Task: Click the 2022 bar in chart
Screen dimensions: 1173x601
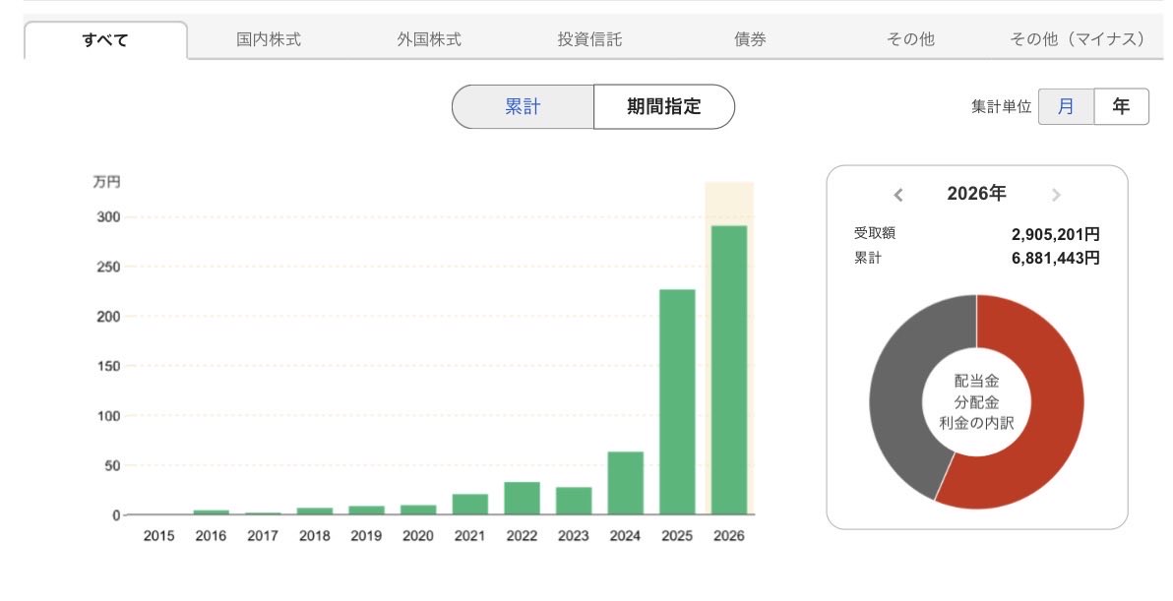Action: 523,499
